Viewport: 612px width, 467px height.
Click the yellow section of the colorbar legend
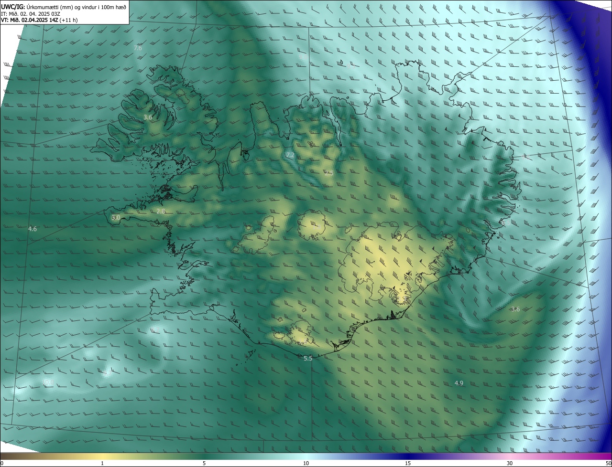103,456
